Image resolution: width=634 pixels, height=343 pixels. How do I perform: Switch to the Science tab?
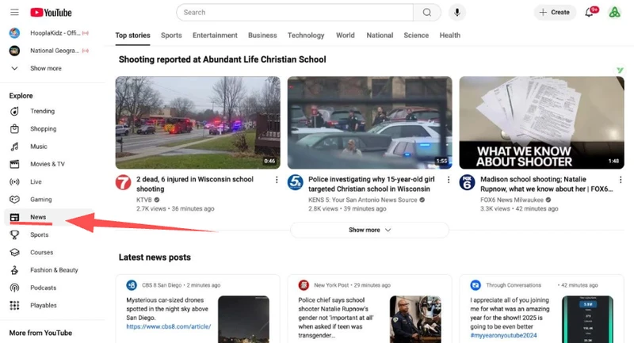point(416,36)
